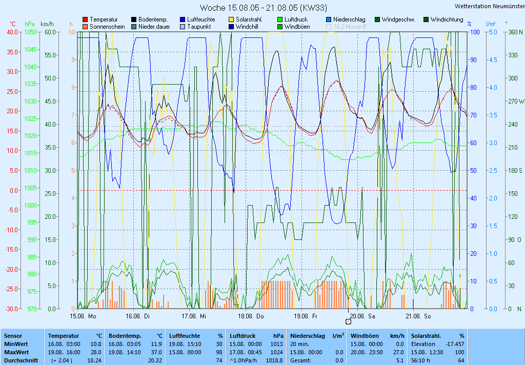The width and height of the screenshot is (525, 365).
Task: Click the round timeline marker below the axis
Action: pyautogui.click(x=348, y=321)
